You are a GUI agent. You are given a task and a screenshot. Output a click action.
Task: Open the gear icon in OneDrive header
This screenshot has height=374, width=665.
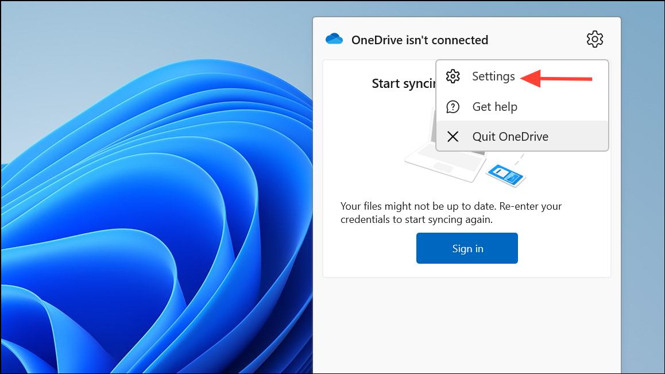(x=594, y=39)
